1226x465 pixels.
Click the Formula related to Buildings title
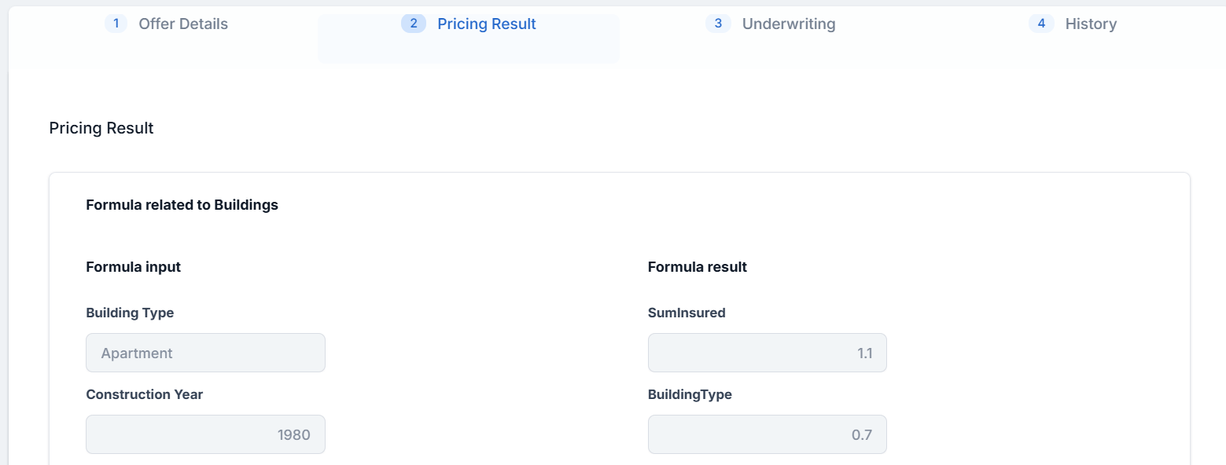182,205
